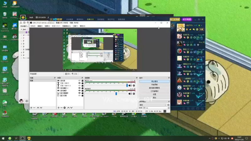The width and height of the screenshot is (251, 141).
Task: Open the 渐变 transition dropdown
Action: [153, 105]
